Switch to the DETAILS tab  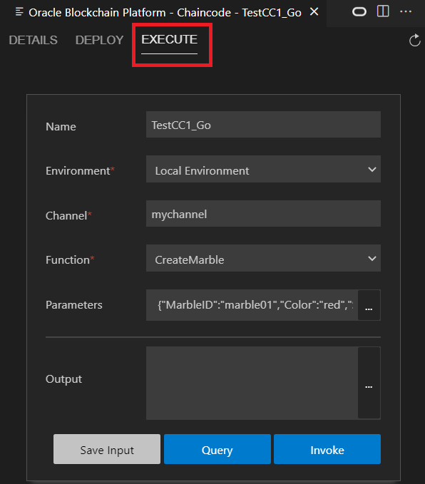[33, 40]
